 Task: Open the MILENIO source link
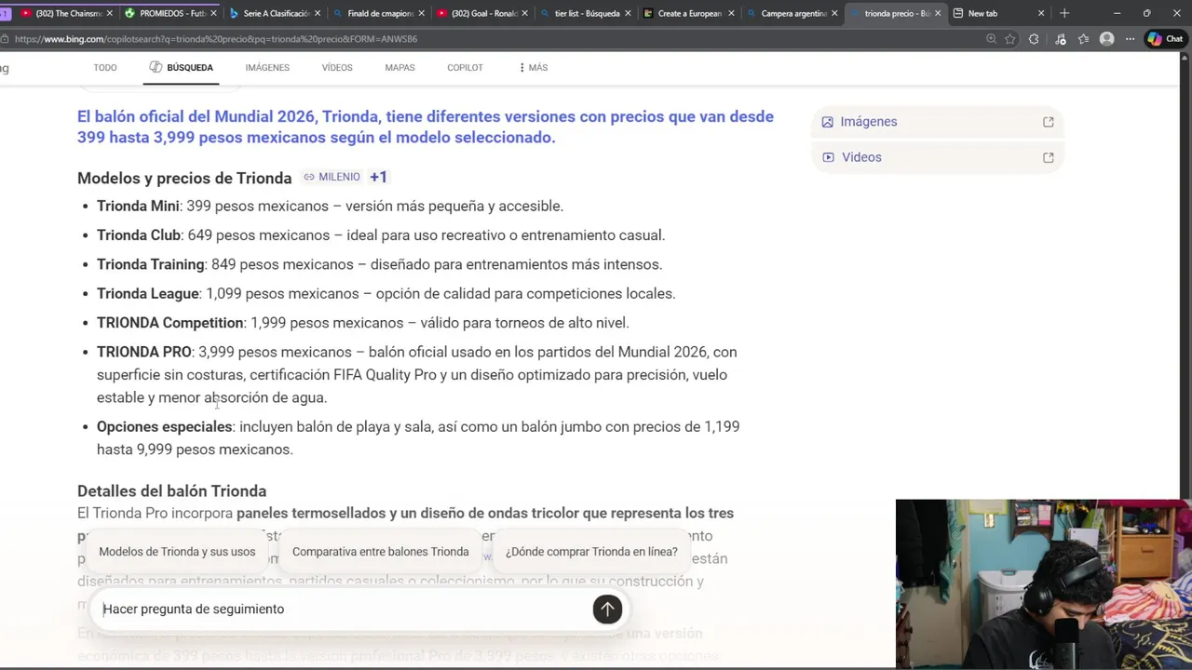pyautogui.click(x=332, y=177)
